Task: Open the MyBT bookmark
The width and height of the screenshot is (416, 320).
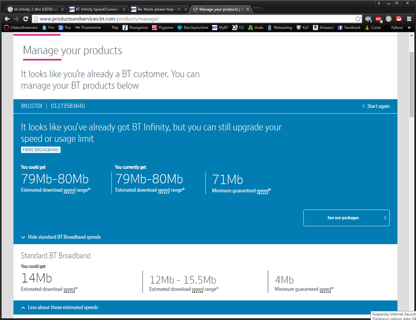Action: click(220, 27)
